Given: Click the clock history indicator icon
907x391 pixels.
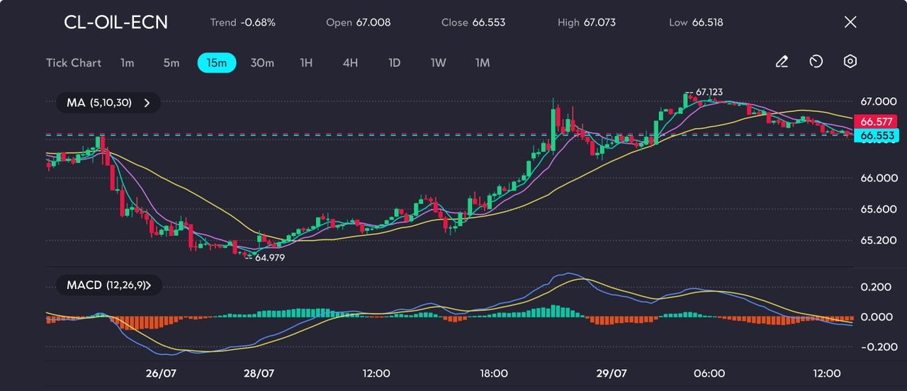Looking at the screenshot, I should tap(816, 62).
